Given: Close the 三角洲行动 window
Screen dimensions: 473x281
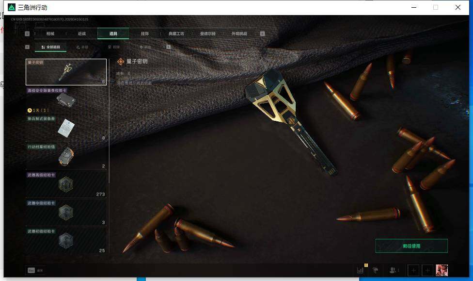Looking at the screenshot, I should coord(458,7).
